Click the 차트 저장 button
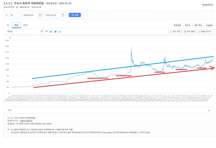Image resolution: width=216 pixels, height=148 pixels. tap(175, 31)
